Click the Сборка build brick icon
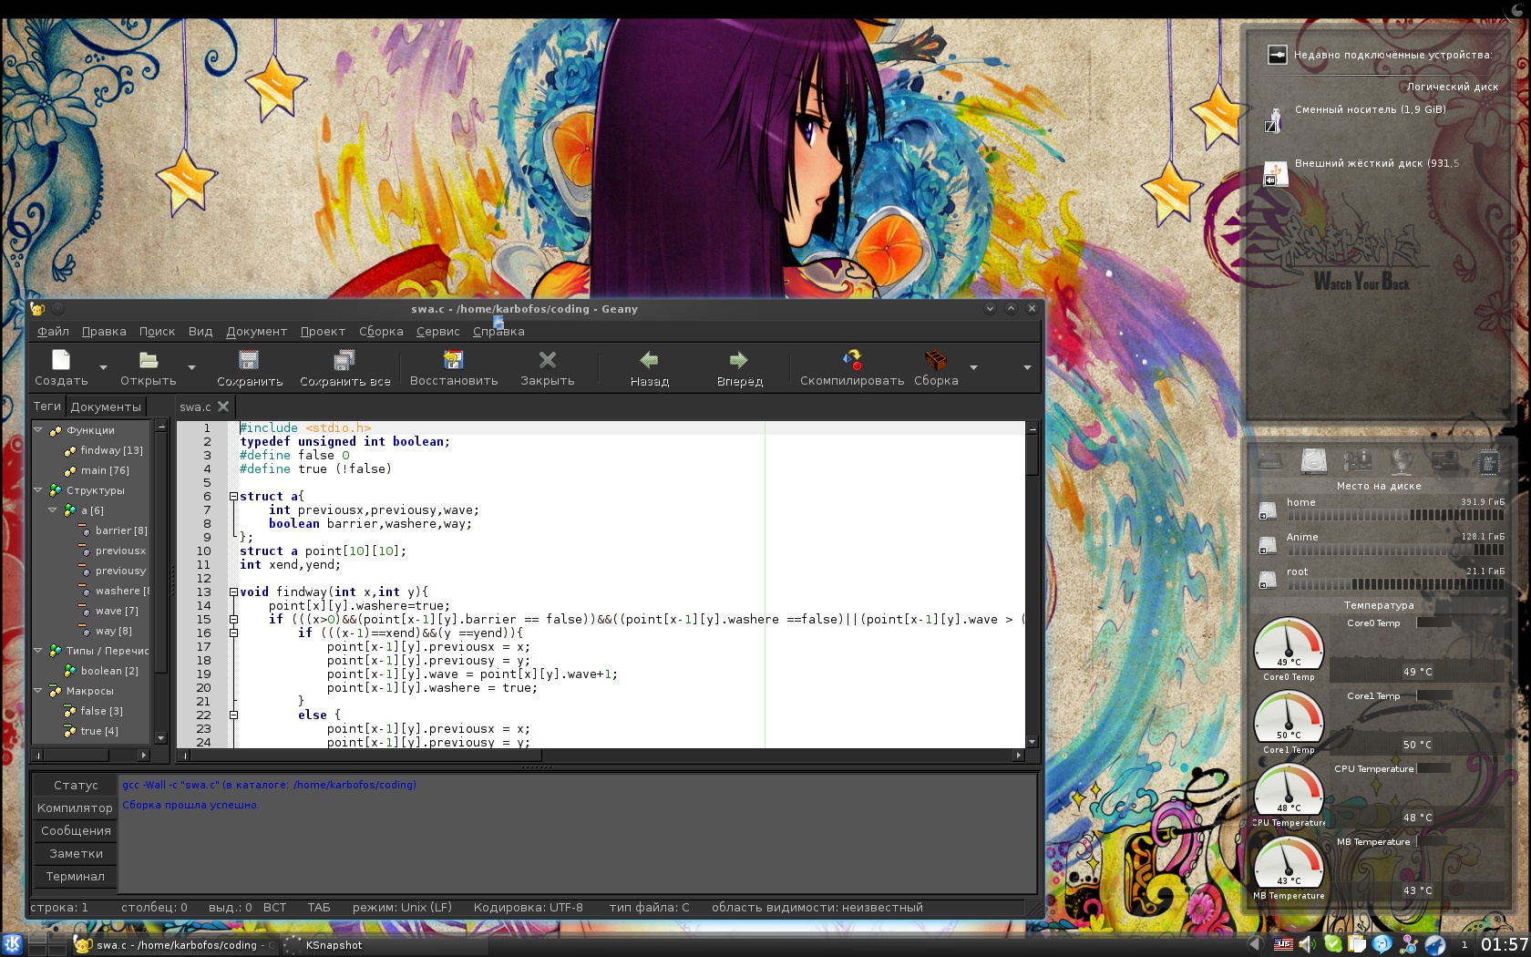The width and height of the screenshot is (1531, 957). pos(935,360)
